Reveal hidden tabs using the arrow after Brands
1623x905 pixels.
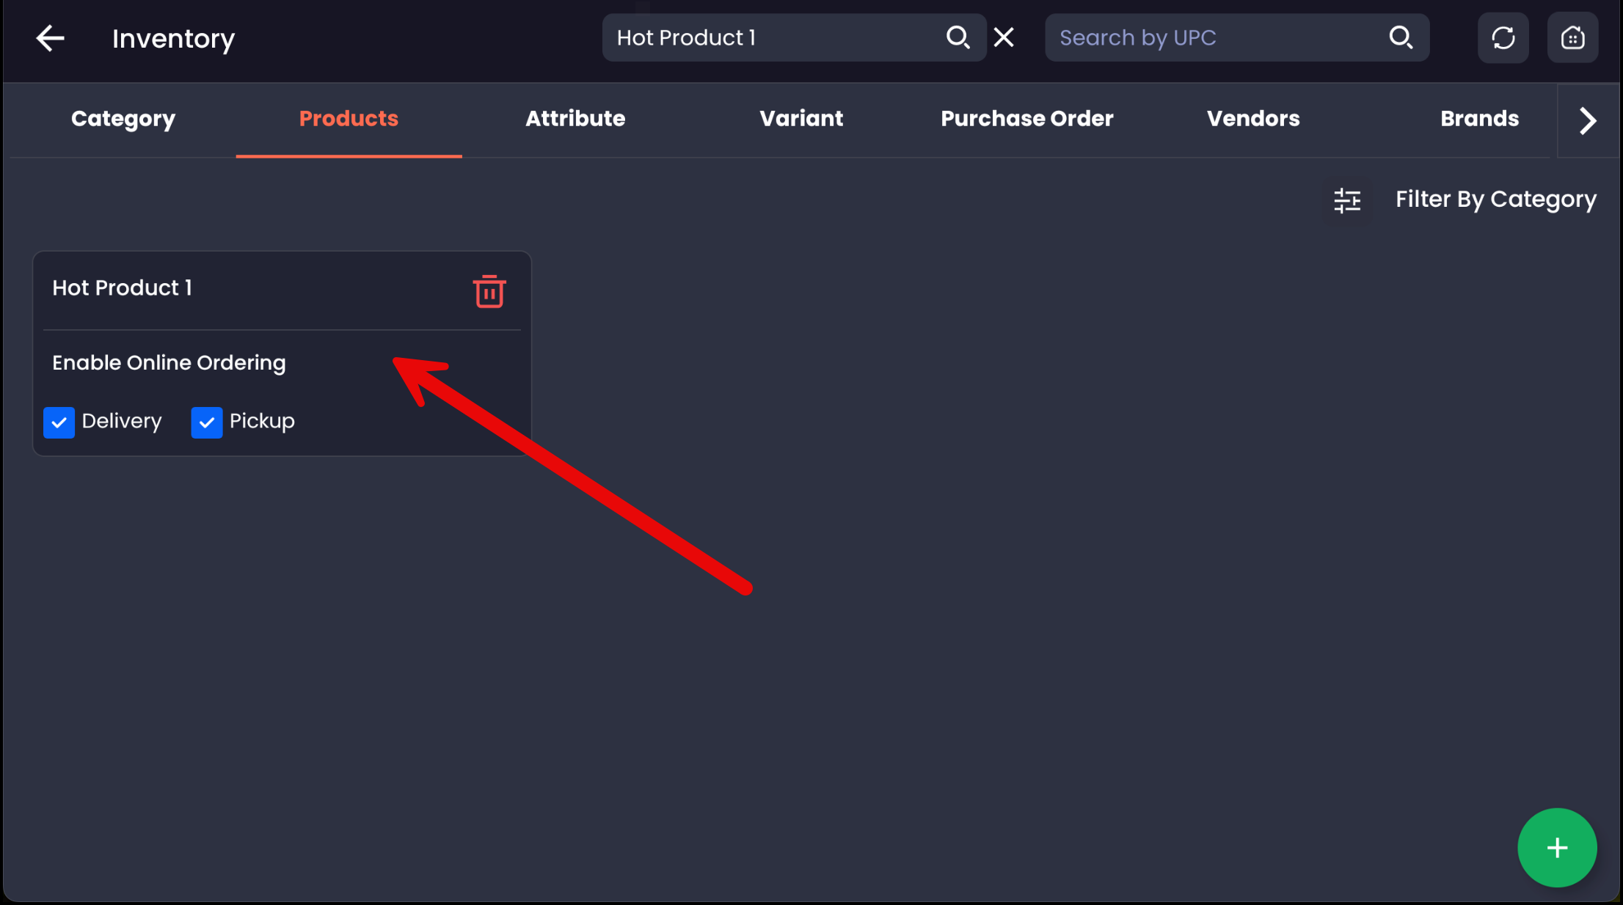(x=1587, y=120)
